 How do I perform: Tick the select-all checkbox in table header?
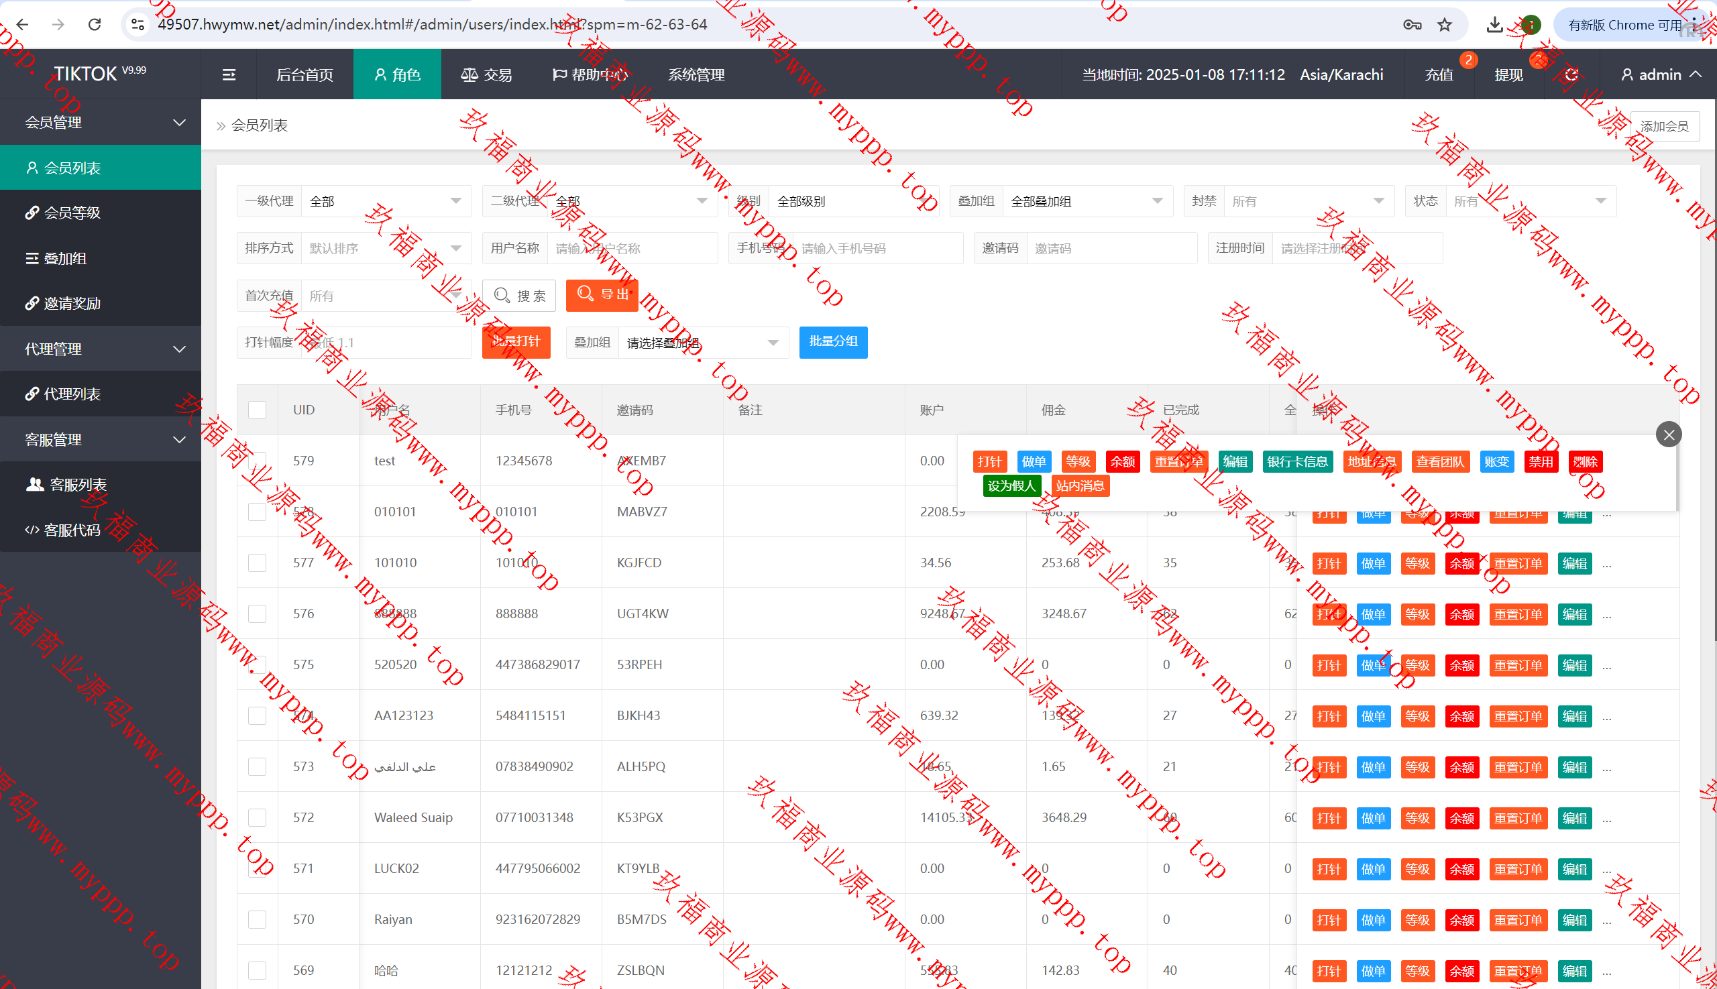coord(257,410)
